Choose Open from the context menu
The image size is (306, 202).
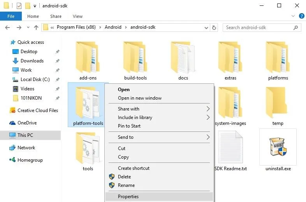[159, 90]
